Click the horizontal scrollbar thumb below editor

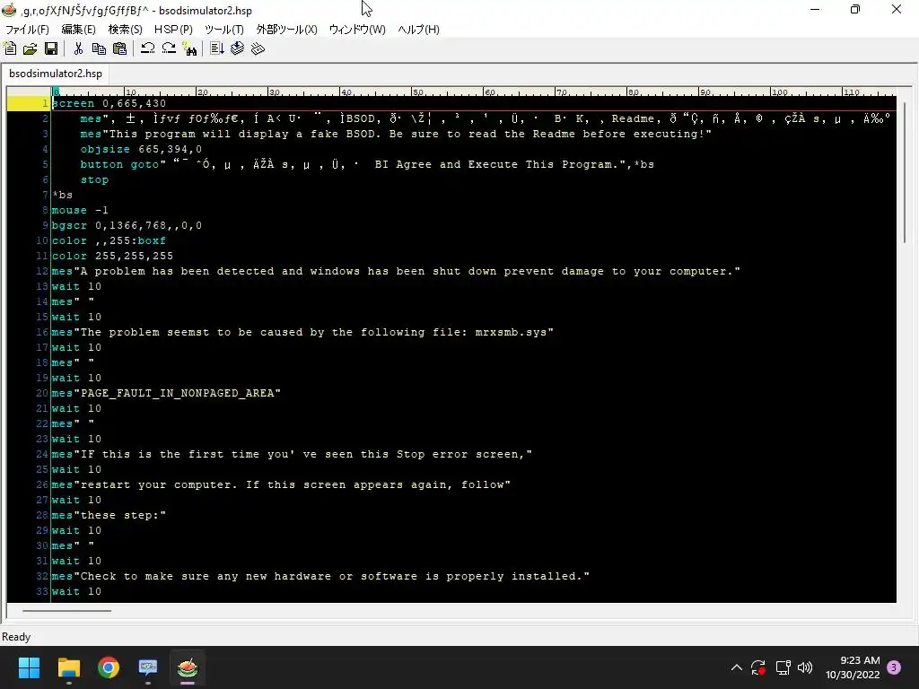click(66, 610)
